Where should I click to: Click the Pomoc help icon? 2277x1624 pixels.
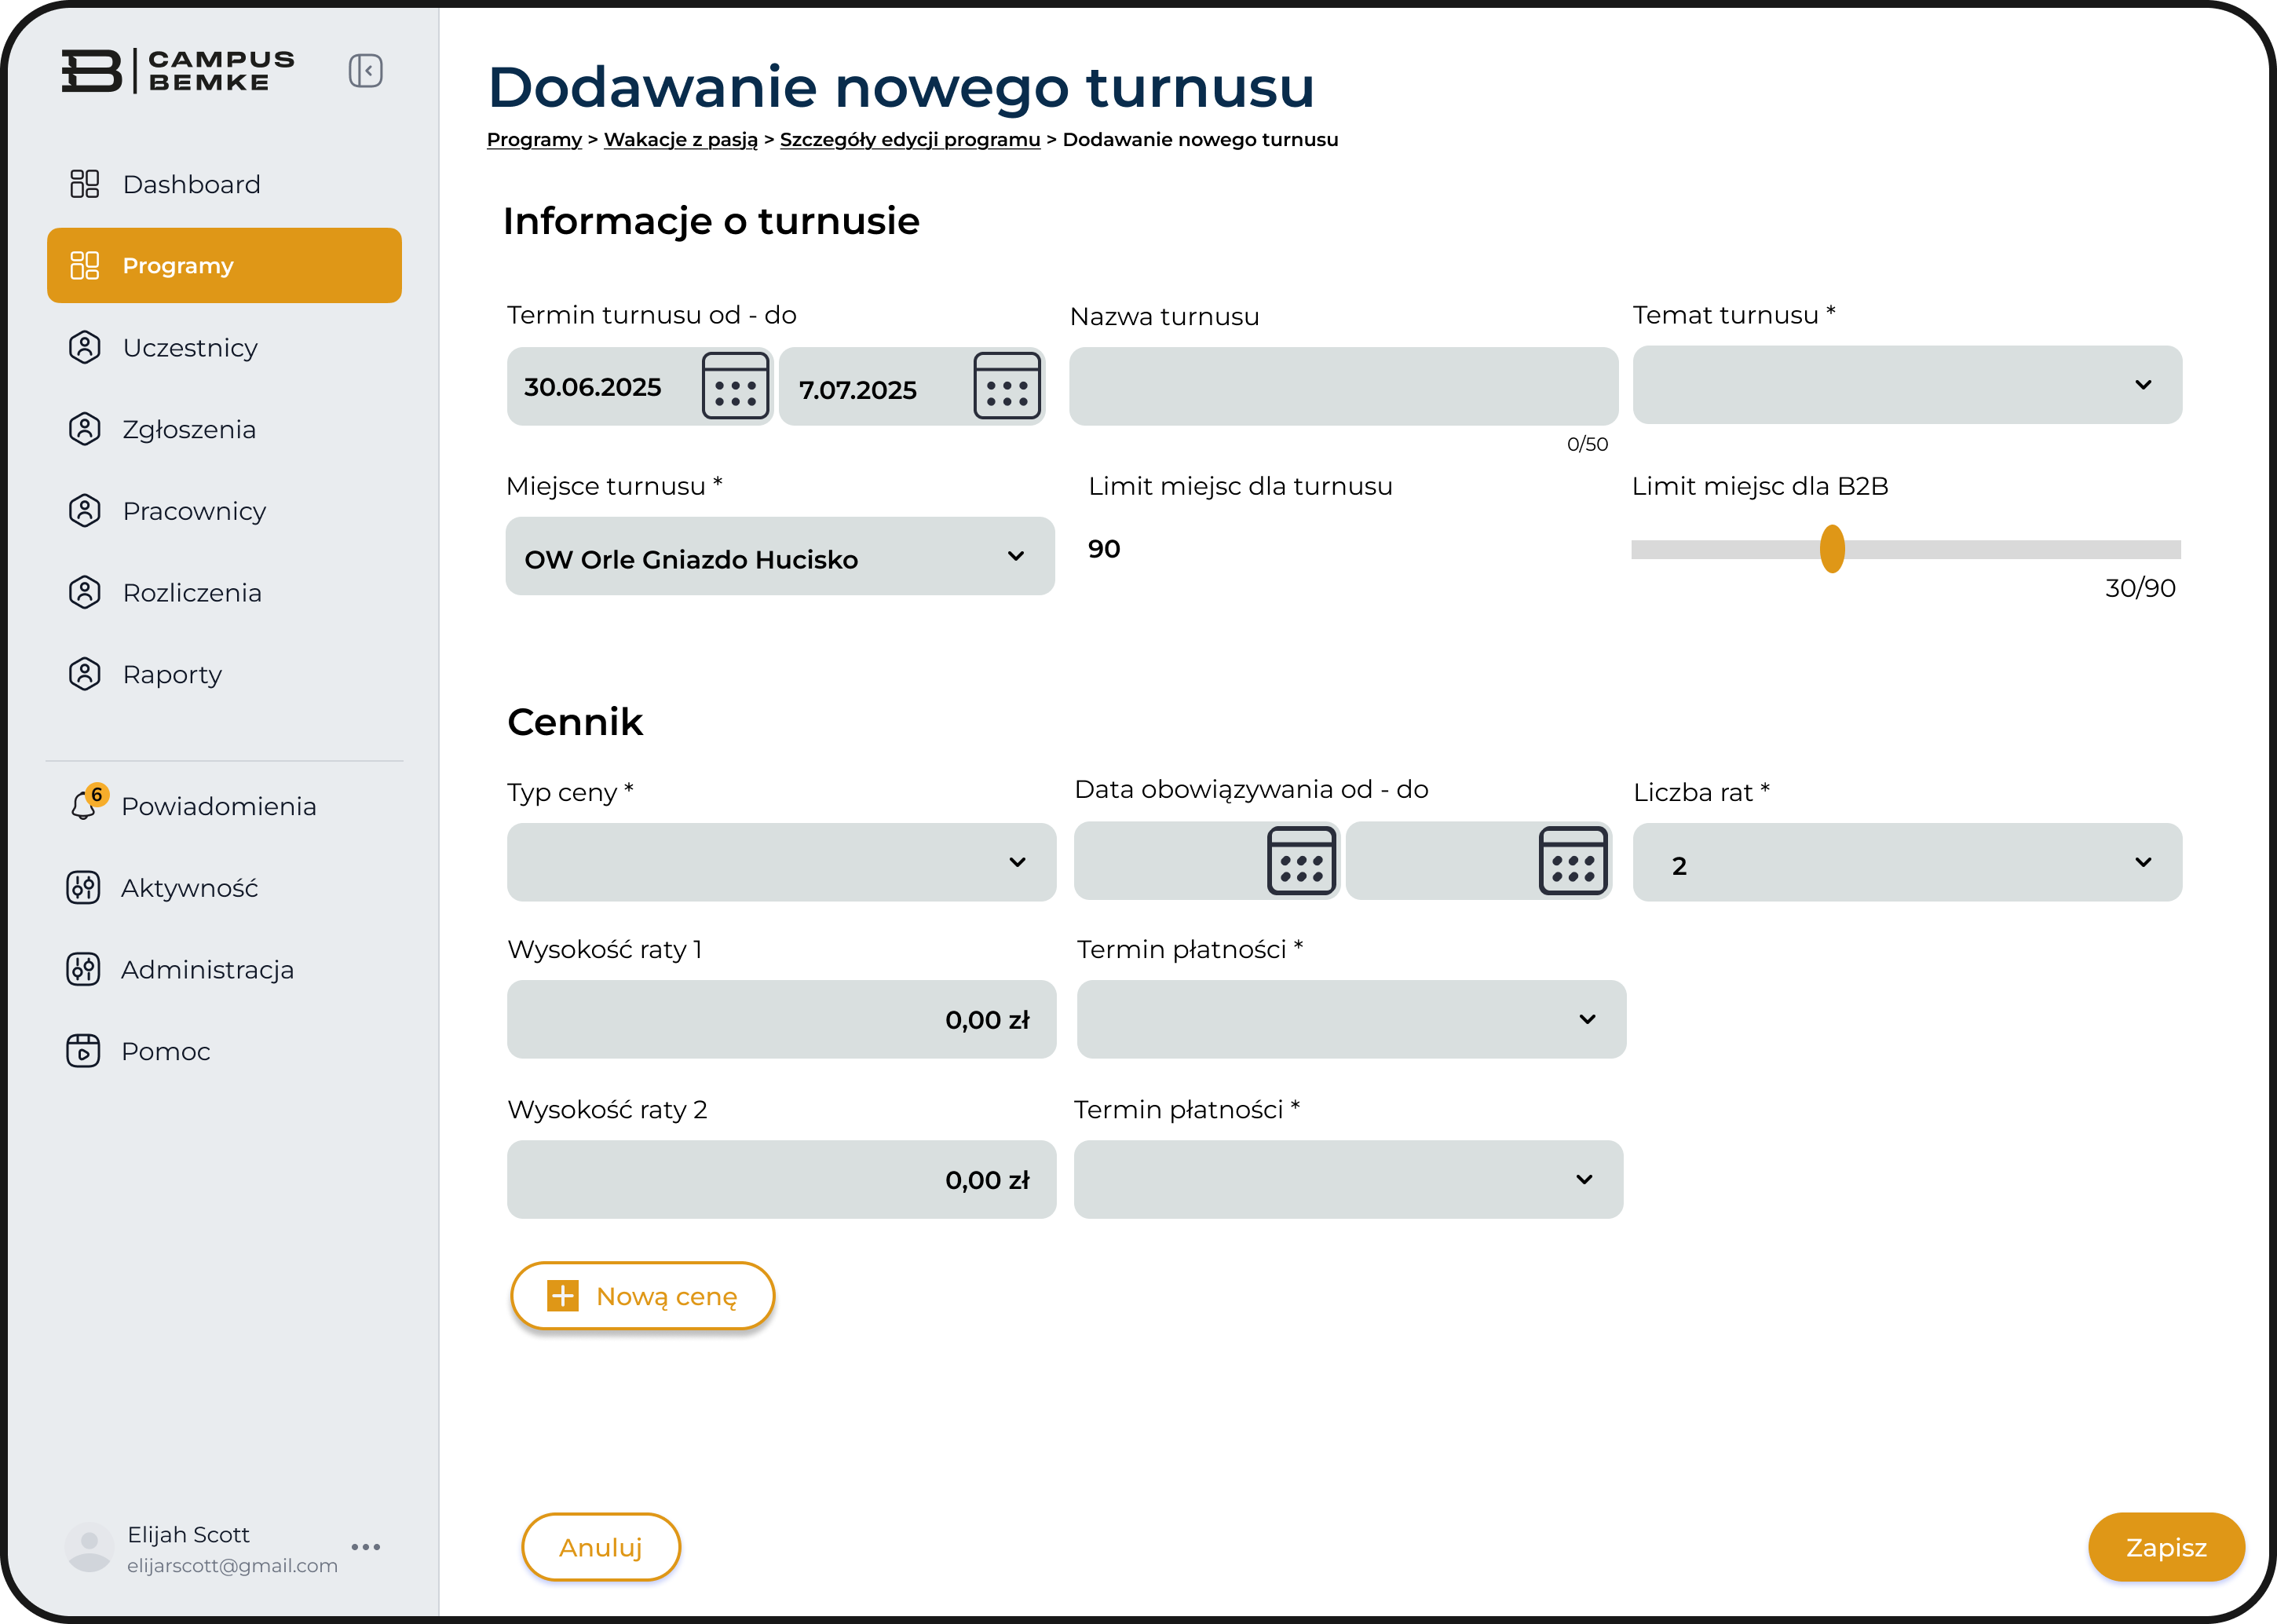tap(84, 1051)
